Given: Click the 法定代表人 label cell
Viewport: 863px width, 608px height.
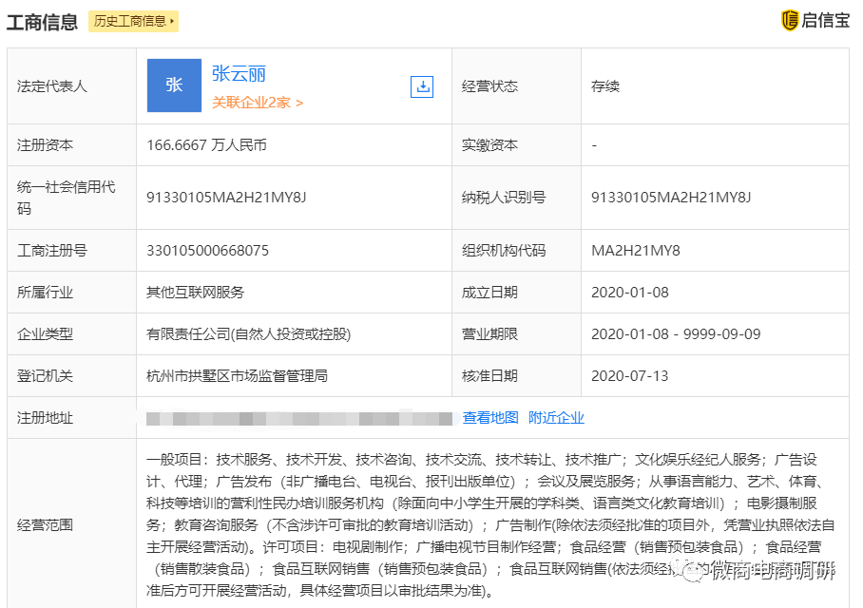Looking at the screenshot, I should click(x=71, y=85).
